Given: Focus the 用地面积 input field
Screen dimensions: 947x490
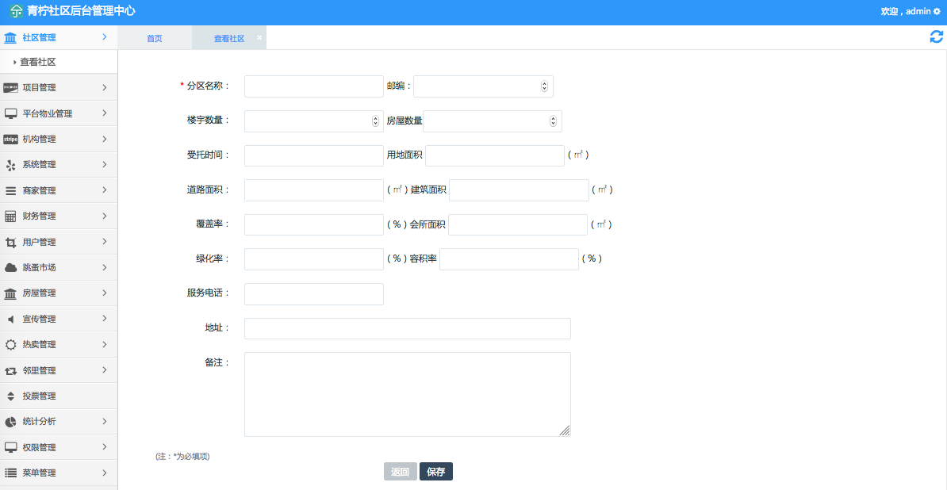Looking at the screenshot, I should pyautogui.click(x=495, y=155).
